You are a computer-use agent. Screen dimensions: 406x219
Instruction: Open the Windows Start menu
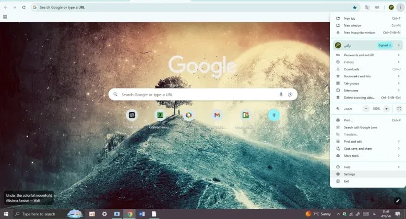6,214
